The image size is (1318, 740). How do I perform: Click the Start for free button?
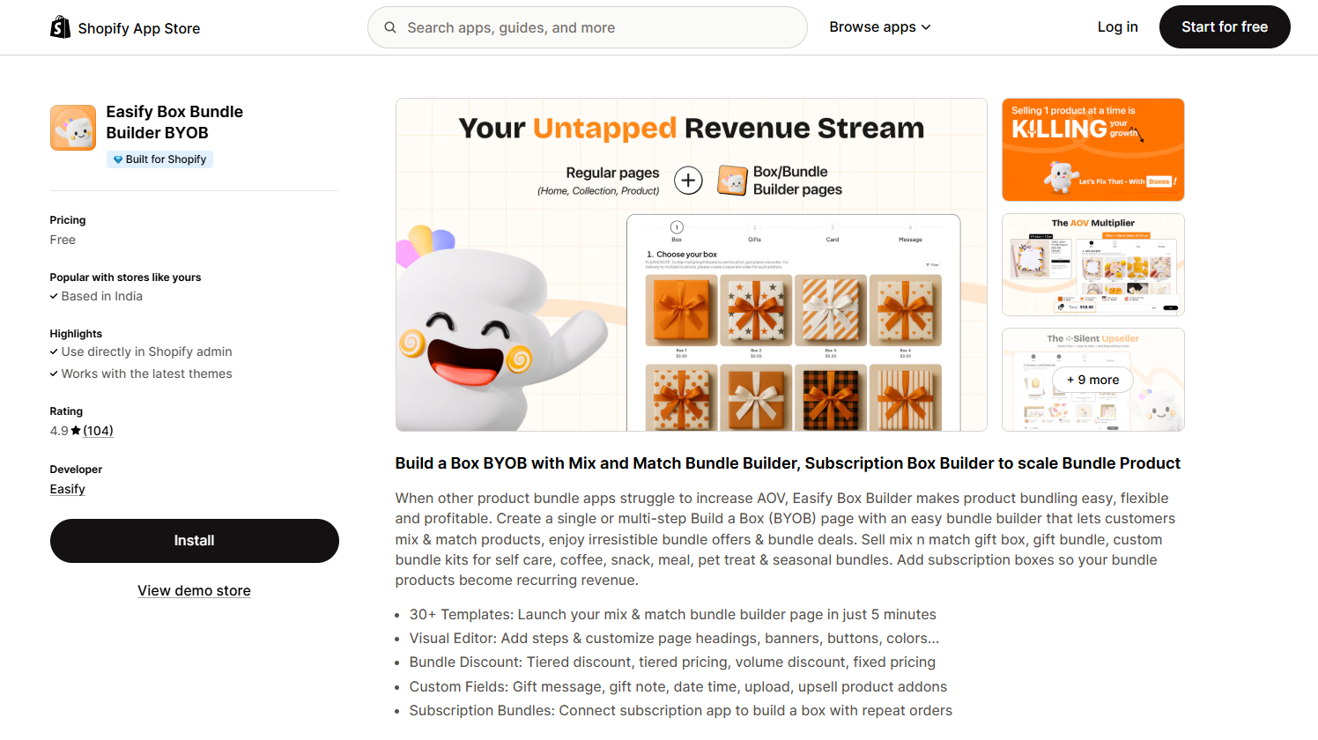tap(1225, 27)
